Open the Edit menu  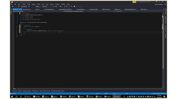(x=15, y=4)
